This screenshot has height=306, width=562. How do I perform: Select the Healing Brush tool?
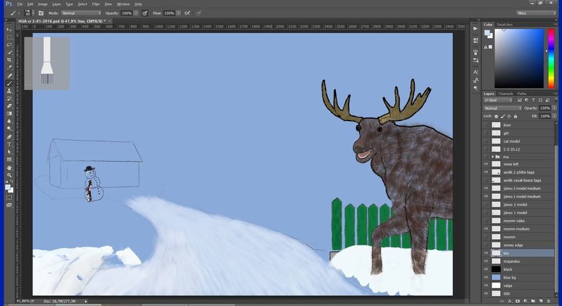tap(9, 76)
